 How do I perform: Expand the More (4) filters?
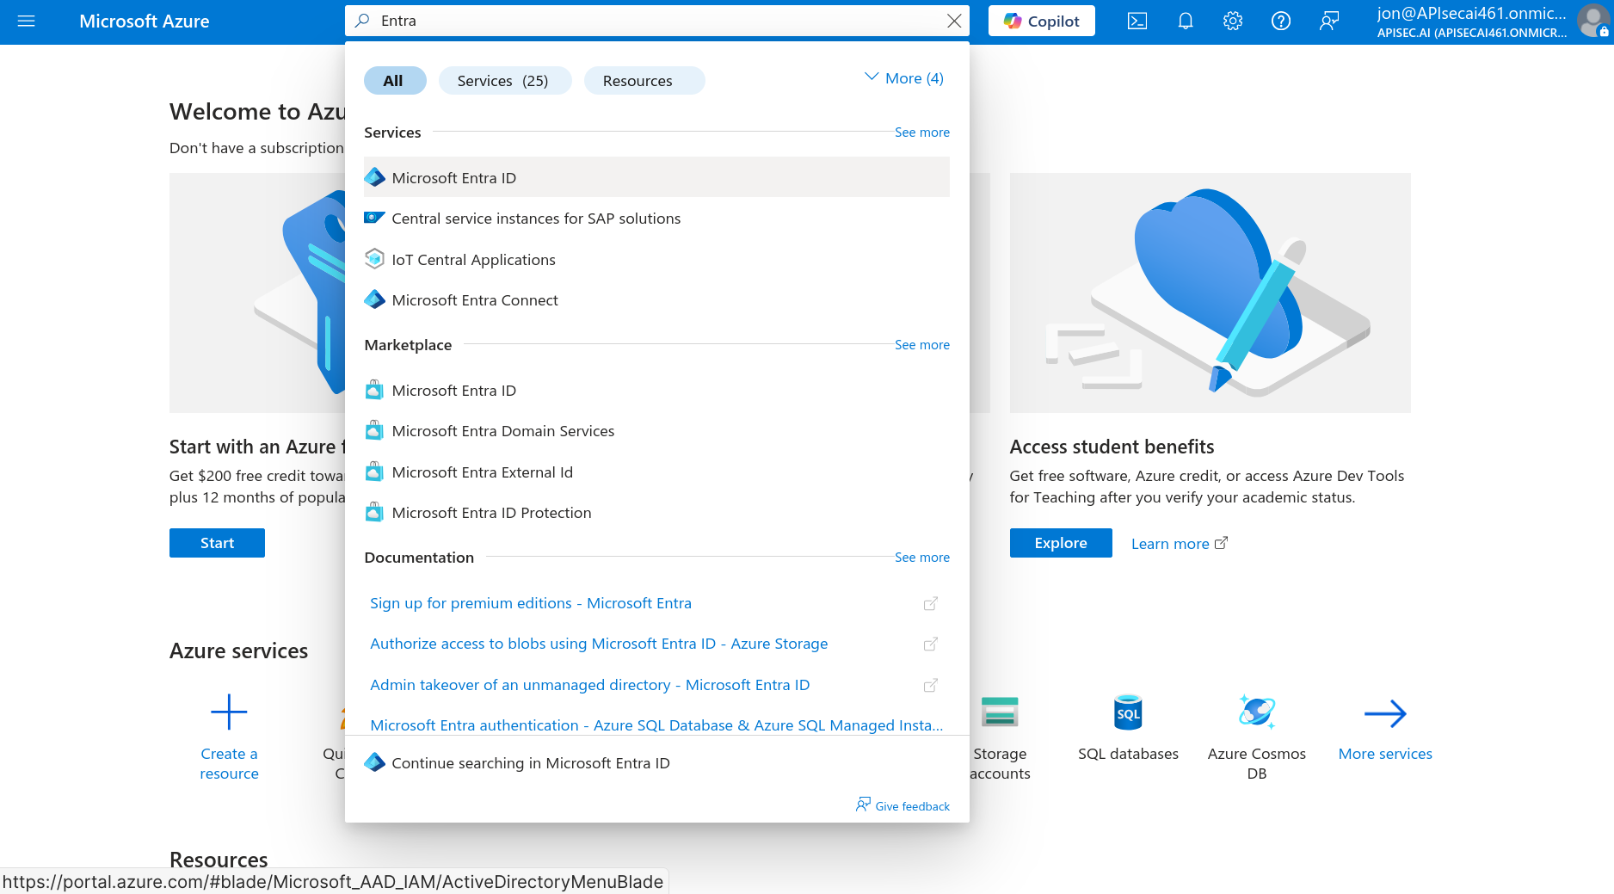[903, 78]
